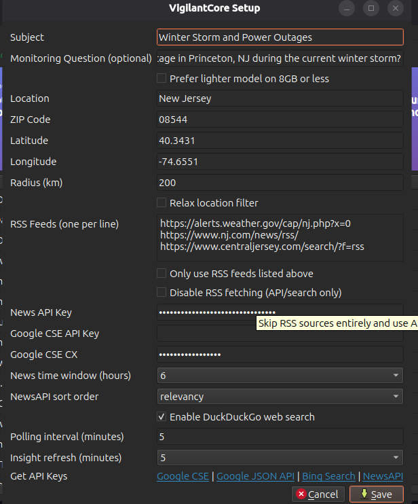
Task: Click the red X icon on Cancel
Action: click(301, 494)
